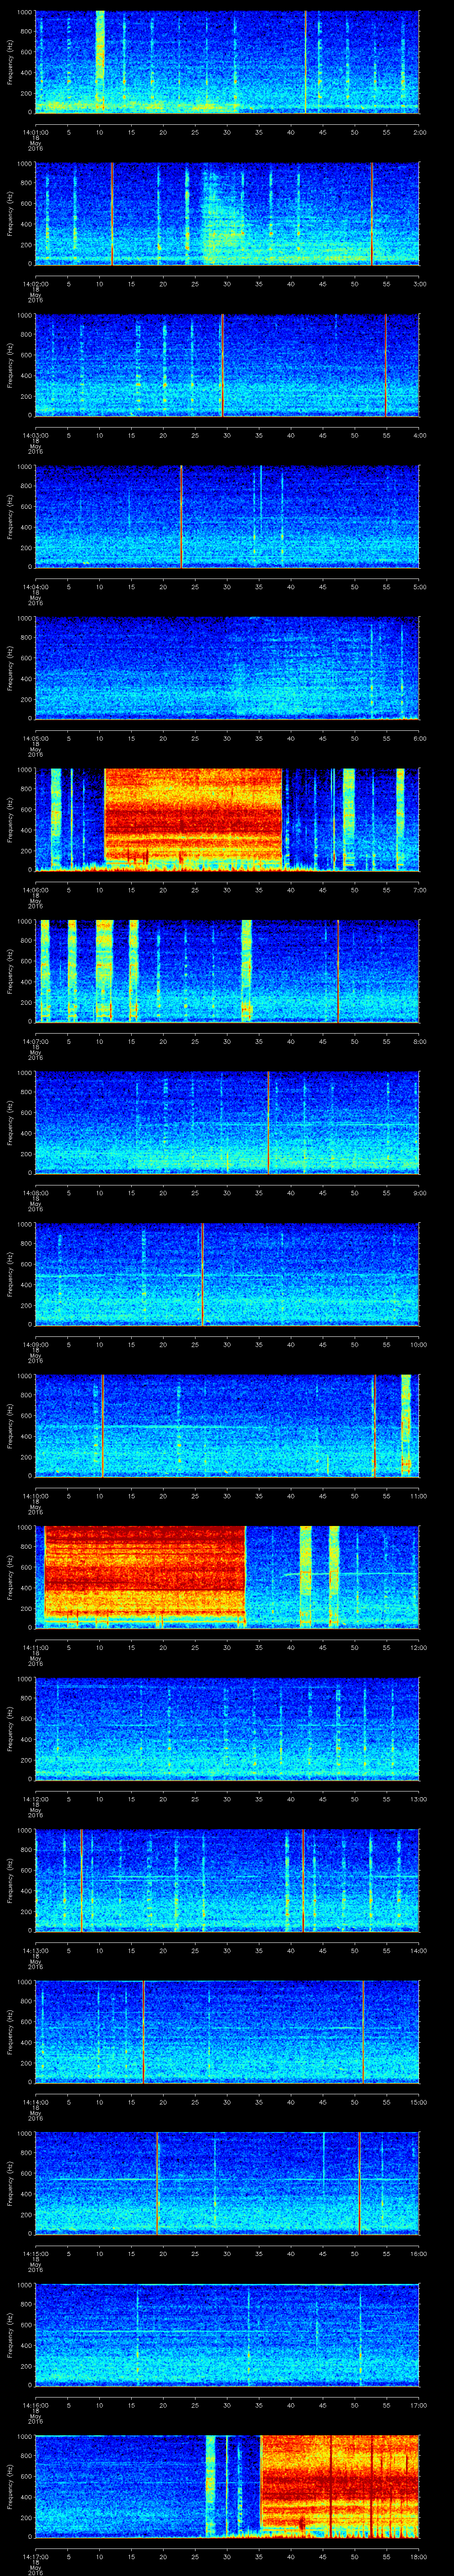Select the 12:00 end time label

(418, 1647)
